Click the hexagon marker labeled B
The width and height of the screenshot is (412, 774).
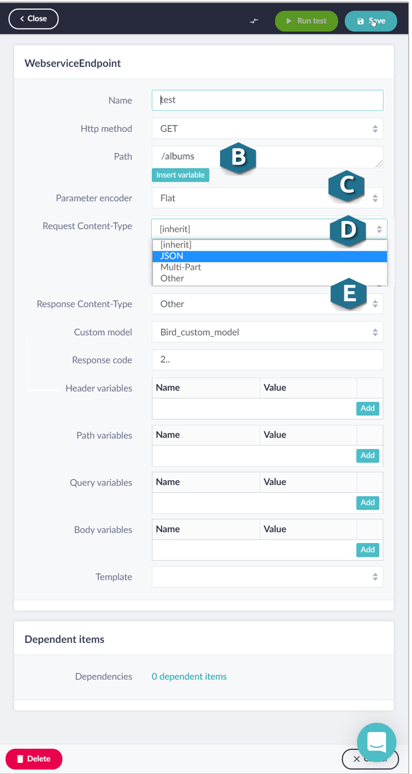[238, 158]
